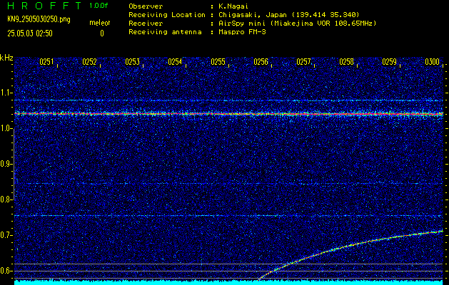The height and width of the screenshot is (285, 449).
Task: Click the Observer name K.Nagai
Action: [233, 6]
